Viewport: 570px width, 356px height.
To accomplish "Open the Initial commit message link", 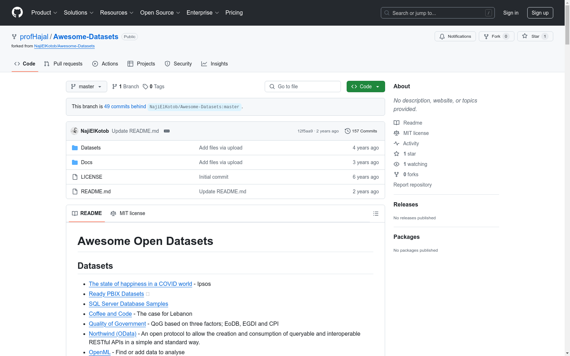I will (x=214, y=177).
